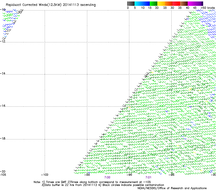The height and width of the screenshot is (190, 216).
Task: Click the '>50 knots' legend label
Action: (x=208, y=8)
